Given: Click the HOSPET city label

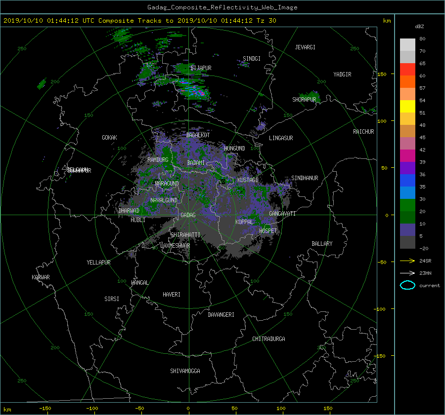Looking at the screenshot, I should 268,231.
